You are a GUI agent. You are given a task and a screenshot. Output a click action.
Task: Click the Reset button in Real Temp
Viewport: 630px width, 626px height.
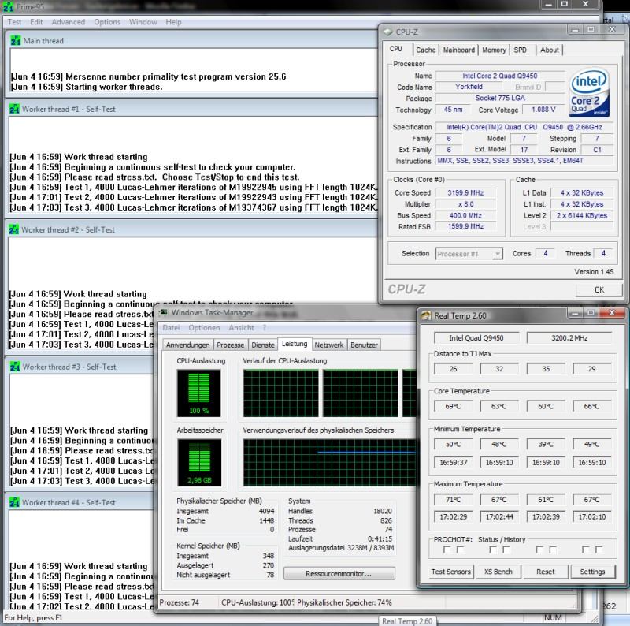click(545, 572)
